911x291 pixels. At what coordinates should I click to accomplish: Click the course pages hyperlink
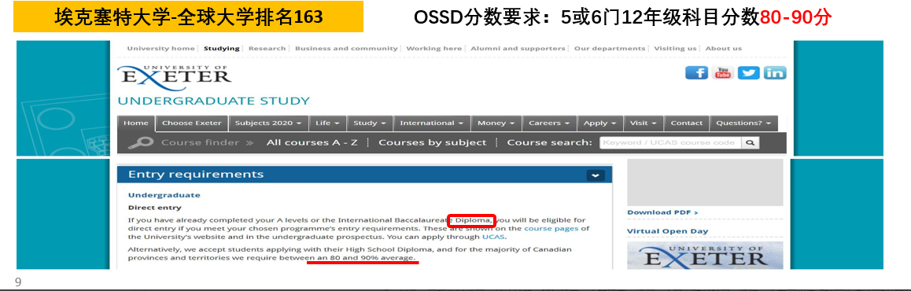coord(551,228)
